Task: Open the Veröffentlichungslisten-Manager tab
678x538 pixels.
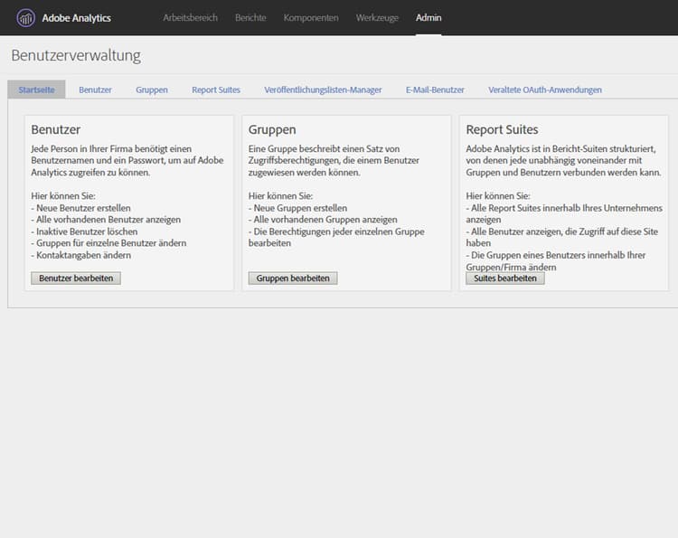Action: [323, 90]
